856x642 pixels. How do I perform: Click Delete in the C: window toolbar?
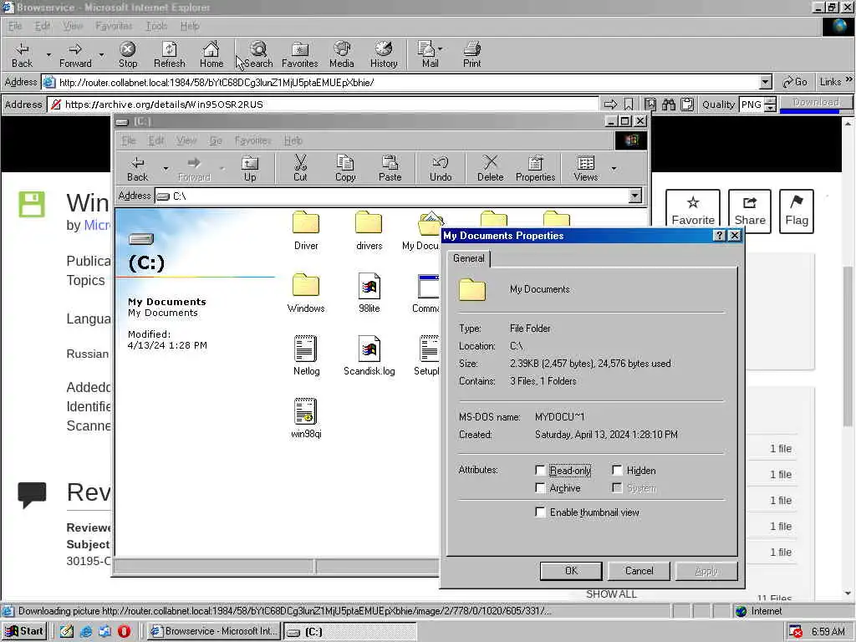coord(490,168)
